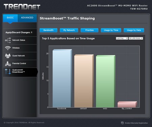152x127 pixels.
Task: Click the Product Warranty shield icon
Action: pyautogui.click(x=122, y=123)
